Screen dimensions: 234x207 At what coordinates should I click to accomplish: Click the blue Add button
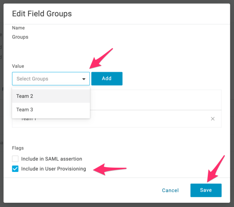coord(107,79)
